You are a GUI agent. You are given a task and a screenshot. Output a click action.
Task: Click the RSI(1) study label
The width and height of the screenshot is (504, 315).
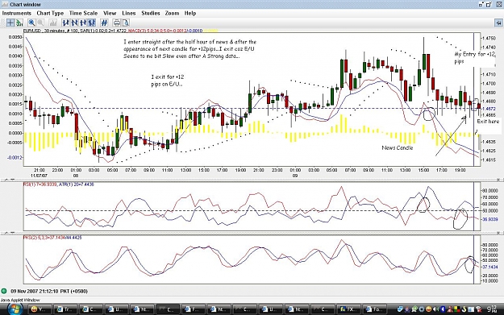tap(40, 184)
